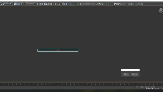Restrict transform to Z axis
The width and height of the screenshot is (163, 92).
(x=66, y=4)
